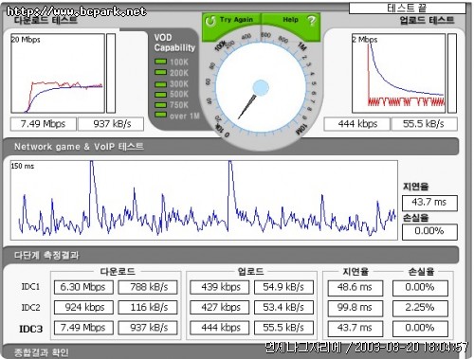Click the IDC1 download 788 kB/s cell

[148, 287]
